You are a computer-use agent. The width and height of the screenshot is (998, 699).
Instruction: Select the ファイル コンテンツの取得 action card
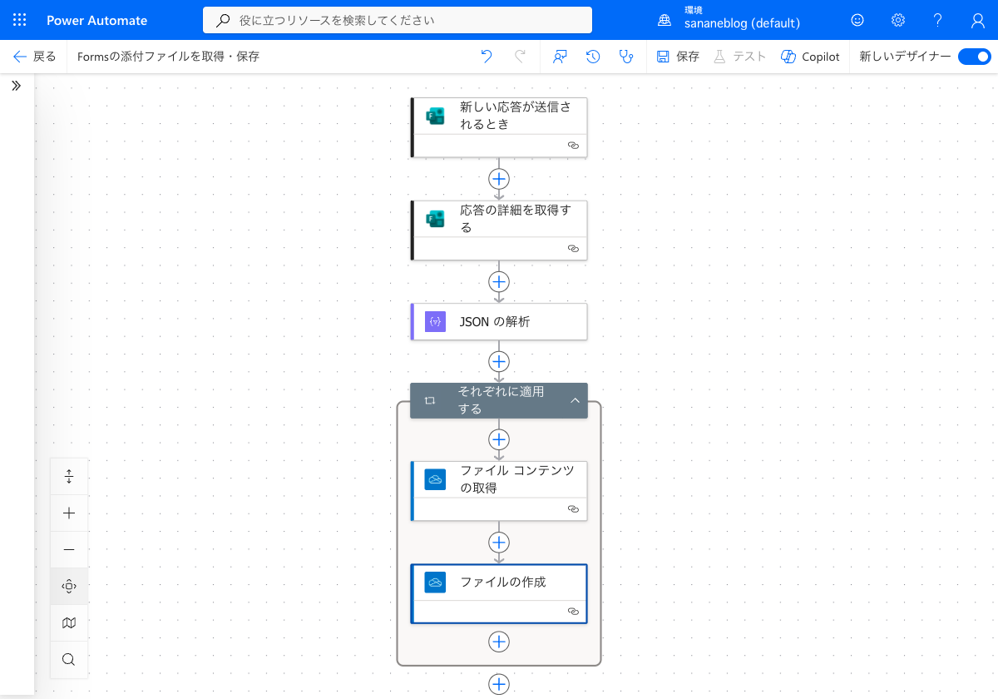click(499, 491)
